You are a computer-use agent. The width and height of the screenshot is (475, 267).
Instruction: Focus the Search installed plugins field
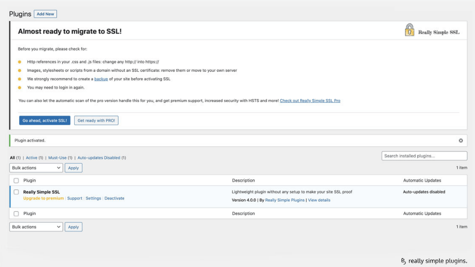click(424, 156)
